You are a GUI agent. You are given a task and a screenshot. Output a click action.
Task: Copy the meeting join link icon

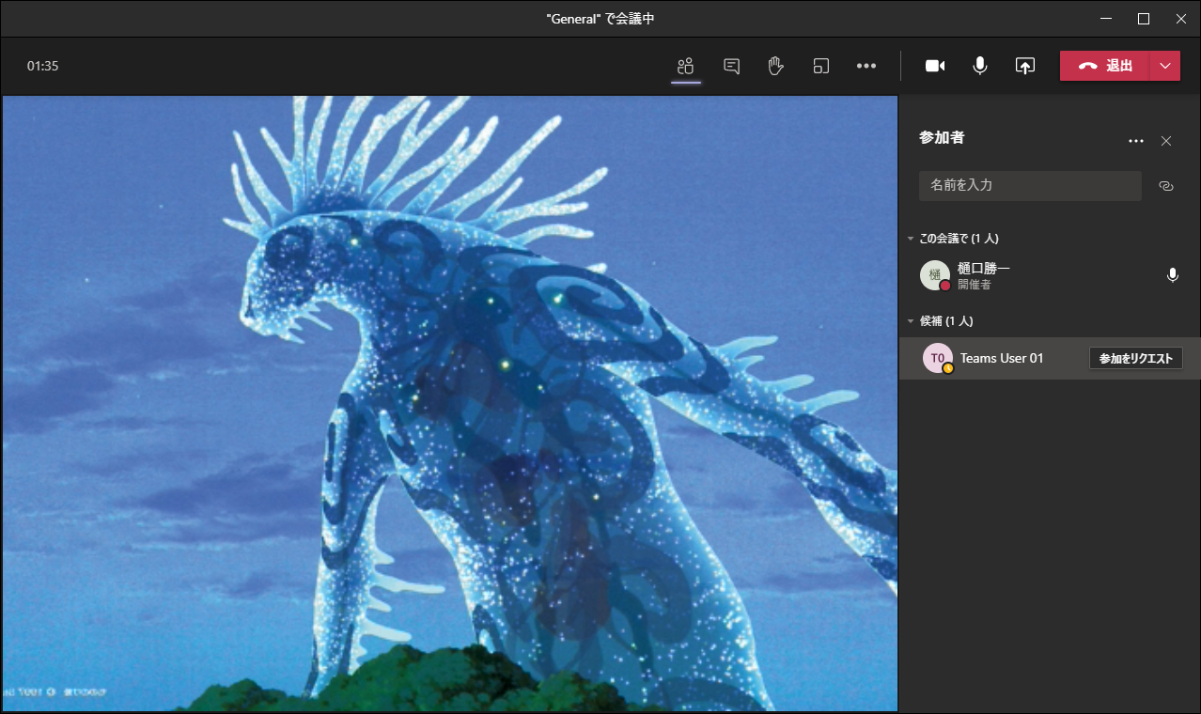[1166, 186]
